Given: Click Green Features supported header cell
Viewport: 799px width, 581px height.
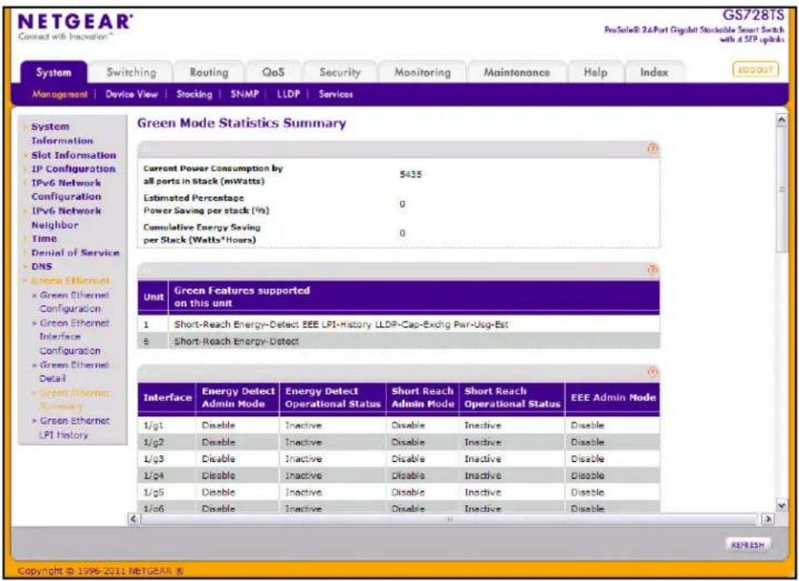Looking at the screenshot, I should coord(414,297).
